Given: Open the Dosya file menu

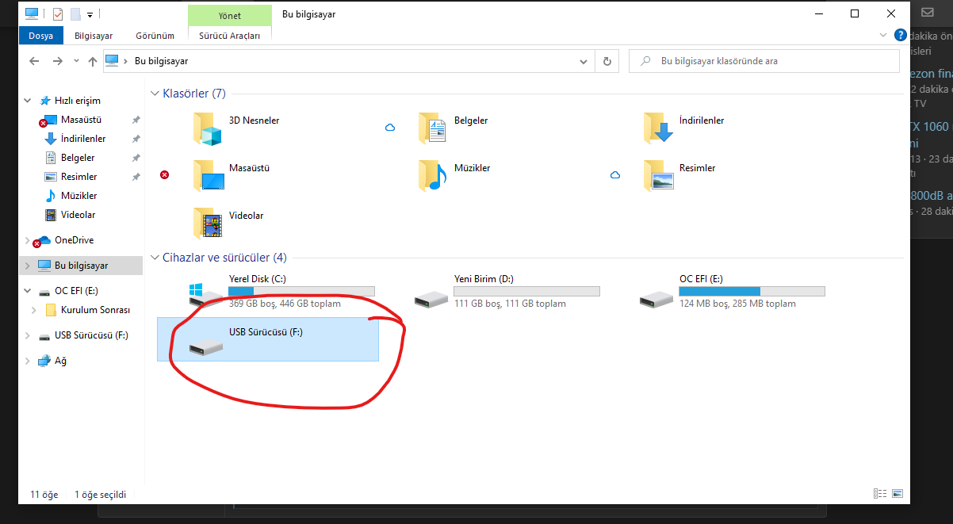Looking at the screenshot, I should pyautogui.click(x=40, y=36).
